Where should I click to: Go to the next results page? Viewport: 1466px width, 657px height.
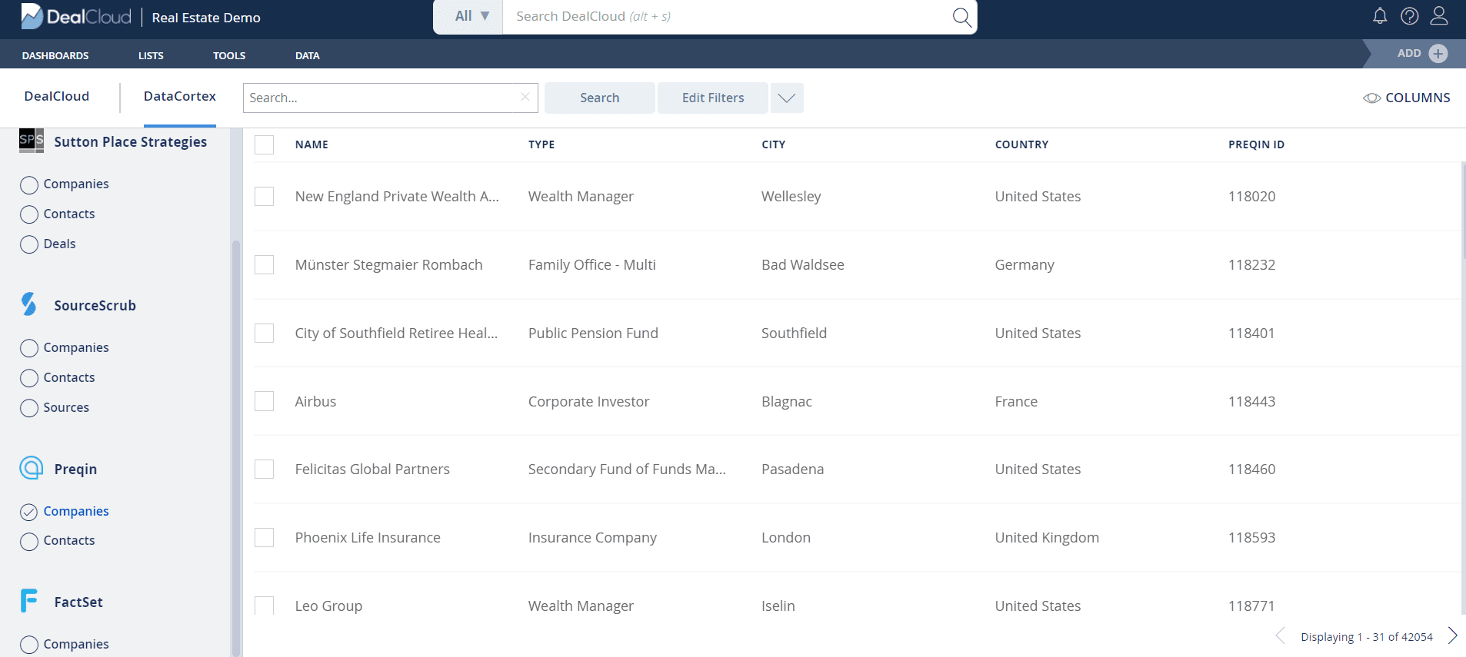point(1452,635)
